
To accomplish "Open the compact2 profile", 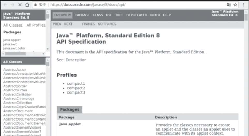I will (x=76, y=88).
